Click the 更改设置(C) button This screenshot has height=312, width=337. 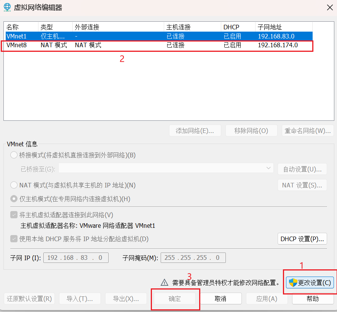click(310, 283)
